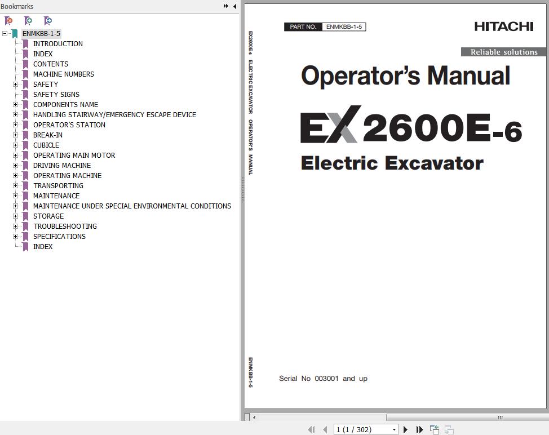Image resolution: width=549 pixels, height=435 pixels.
Task: Select the TRANSPORTING bookmark label
Action: pyautogui.click(x=59, y=186)
